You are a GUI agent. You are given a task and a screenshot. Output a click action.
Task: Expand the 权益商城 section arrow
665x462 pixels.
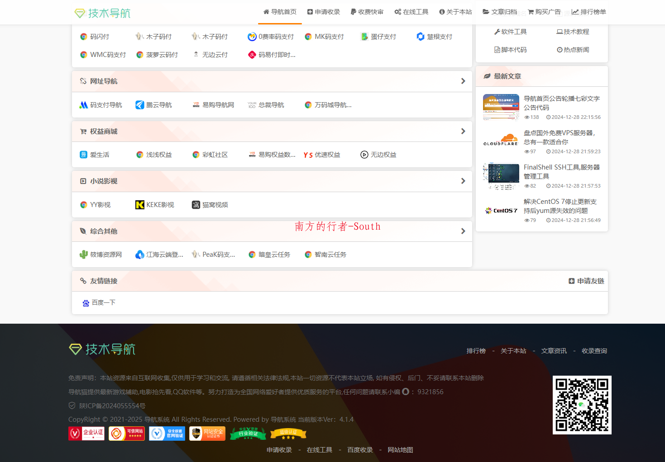(463, 131)
